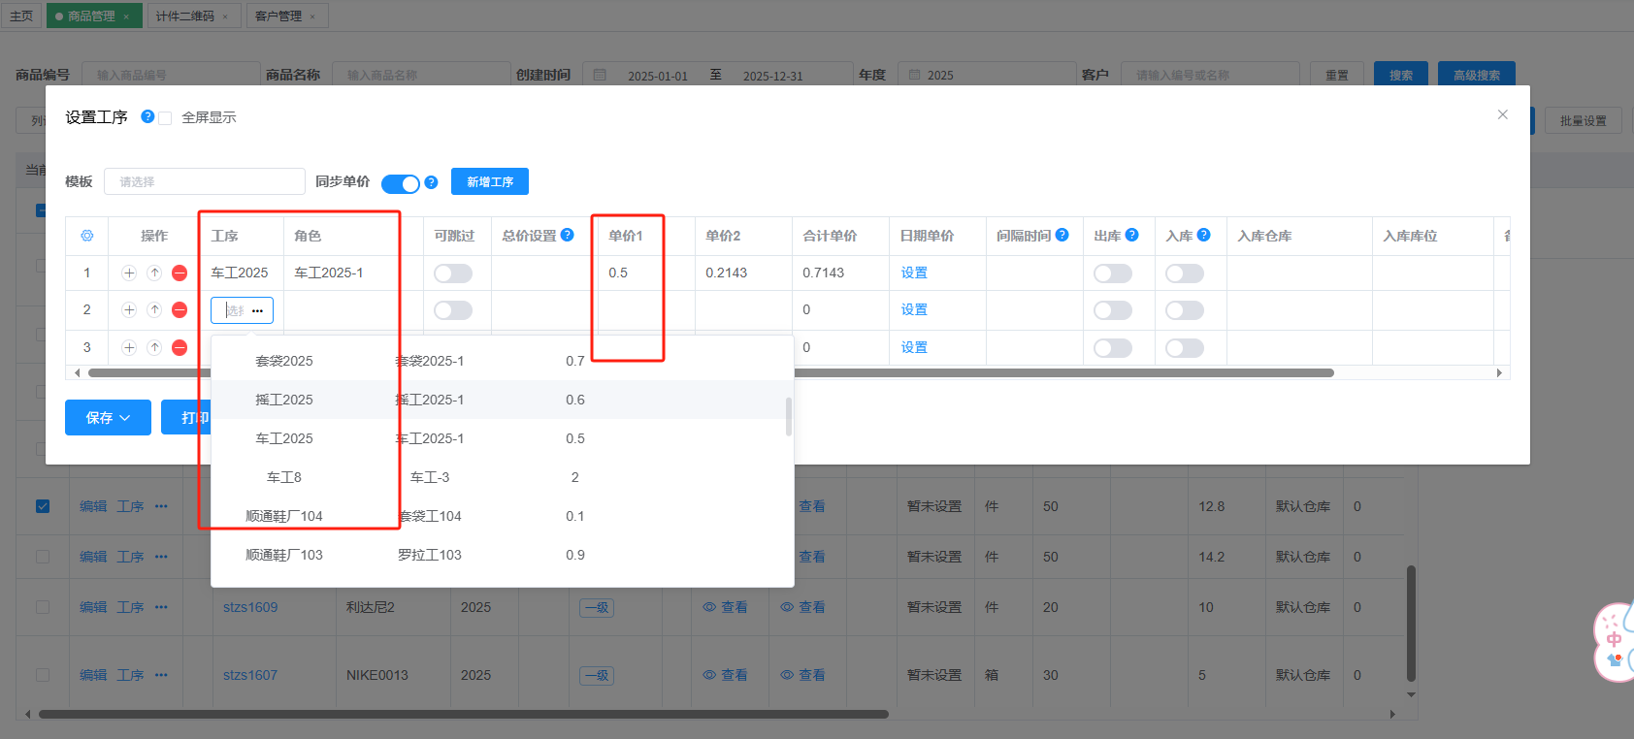Image resolution: width=1634 pixels, height=739 pixels.
Task: Toggle the 同步单价 switch off
Action: point(400,183)
